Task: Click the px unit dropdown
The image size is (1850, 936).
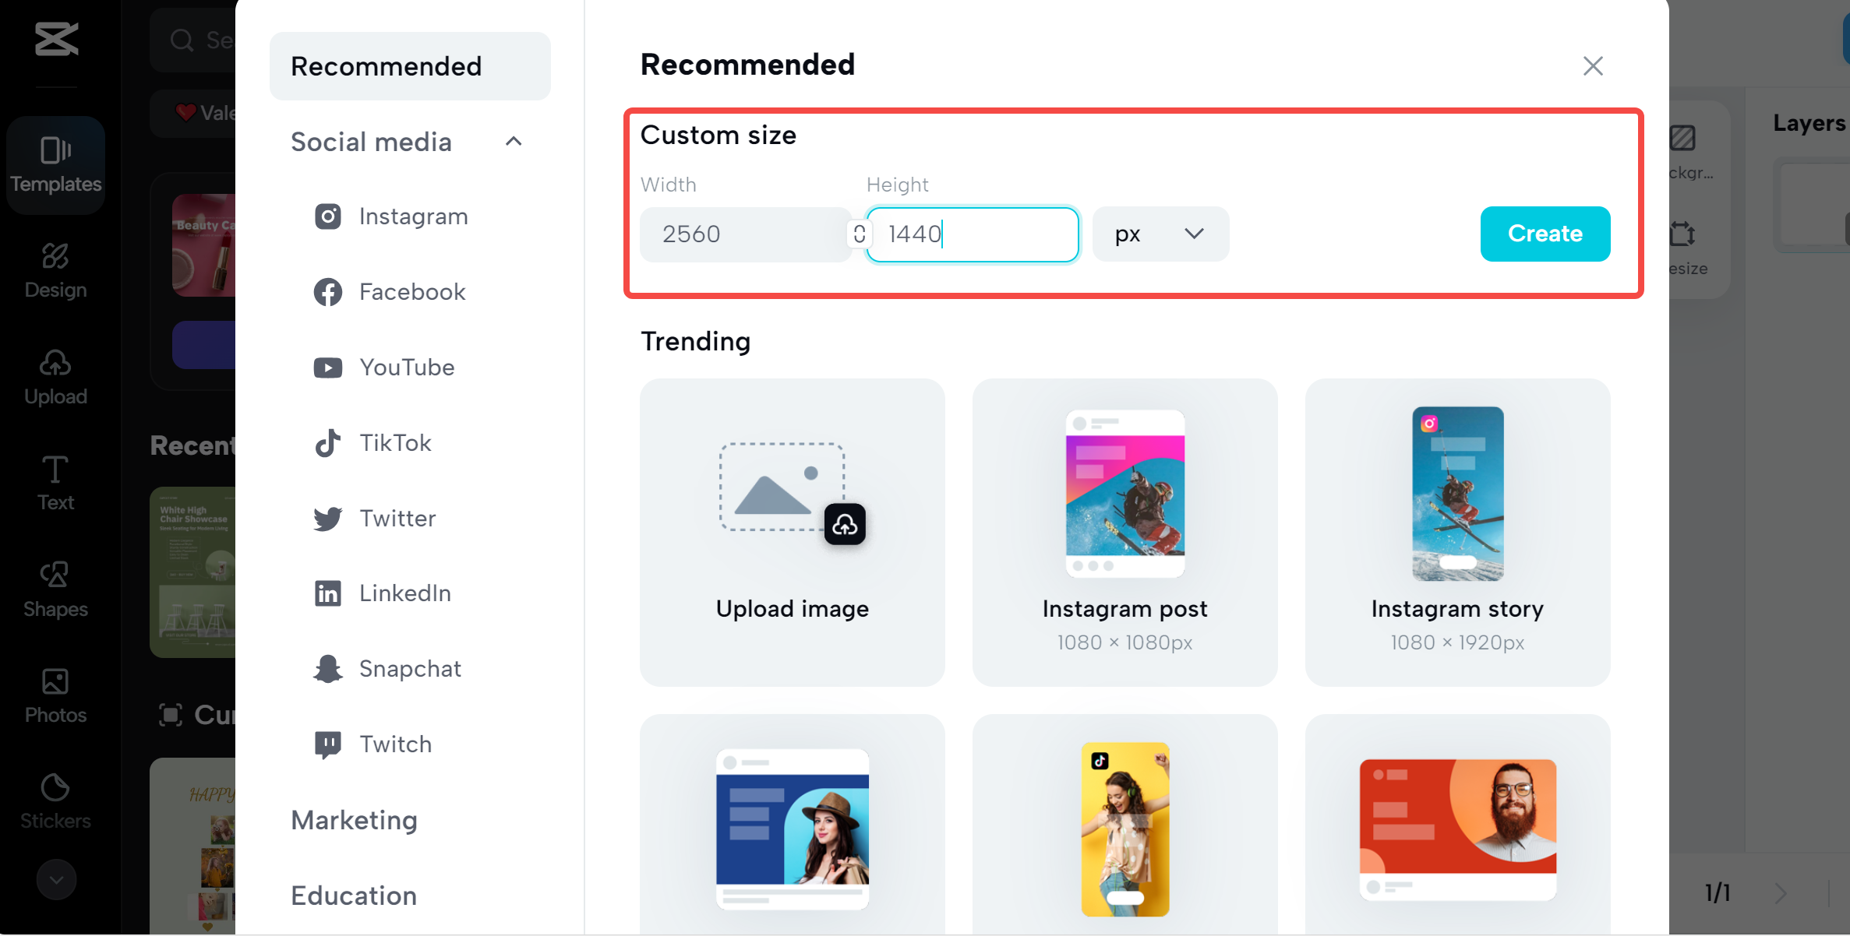Action: (1156, 233)
